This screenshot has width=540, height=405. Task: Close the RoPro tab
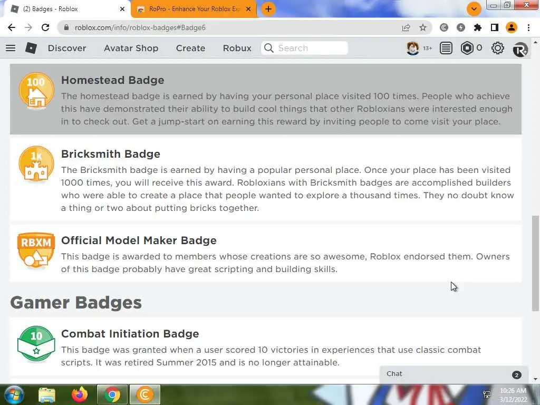(x=248, y=9)
